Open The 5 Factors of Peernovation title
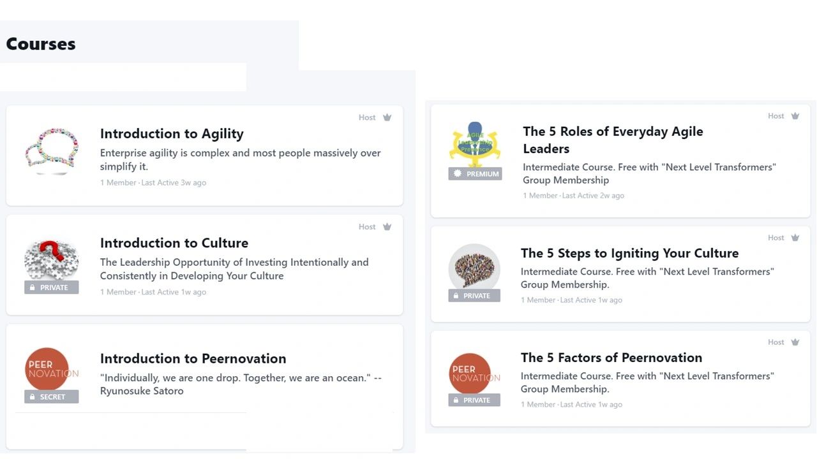 [611, 358]
